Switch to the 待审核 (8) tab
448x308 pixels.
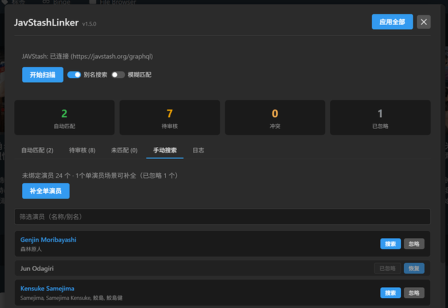pyautogui.click(x=82, y=150)
